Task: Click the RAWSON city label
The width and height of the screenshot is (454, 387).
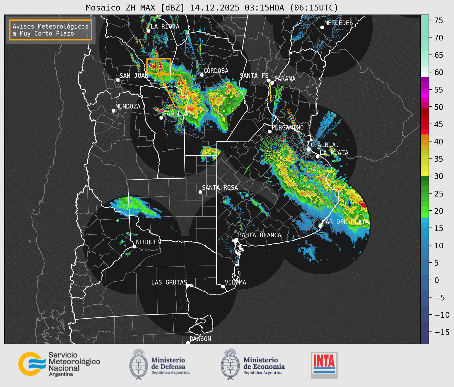Action: click(200, 339)
